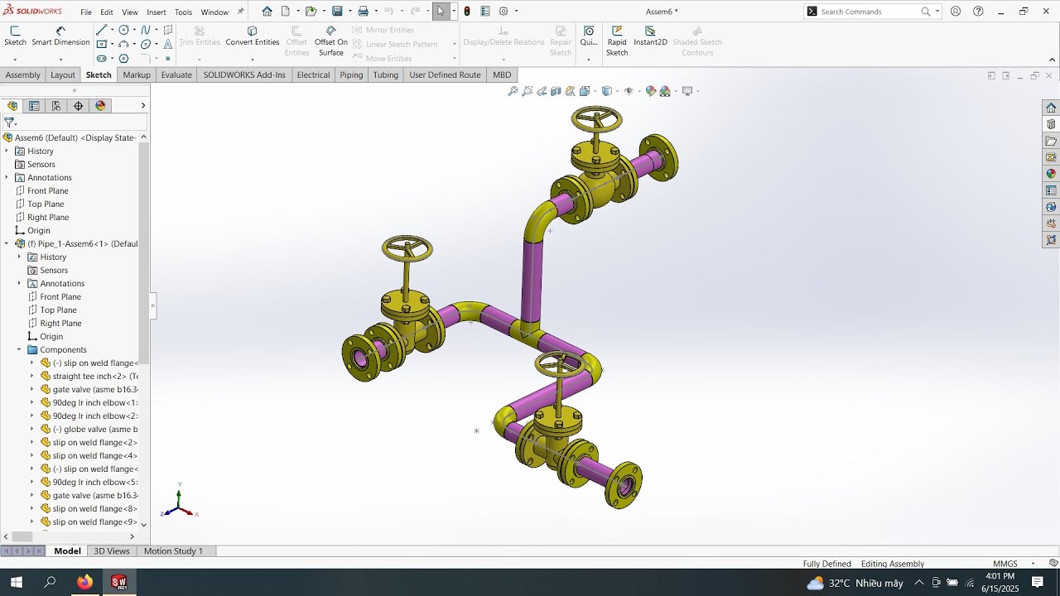Open the Motion Study 1 tab
This screenshot has width=1060, height=596.
coord(173,550)
